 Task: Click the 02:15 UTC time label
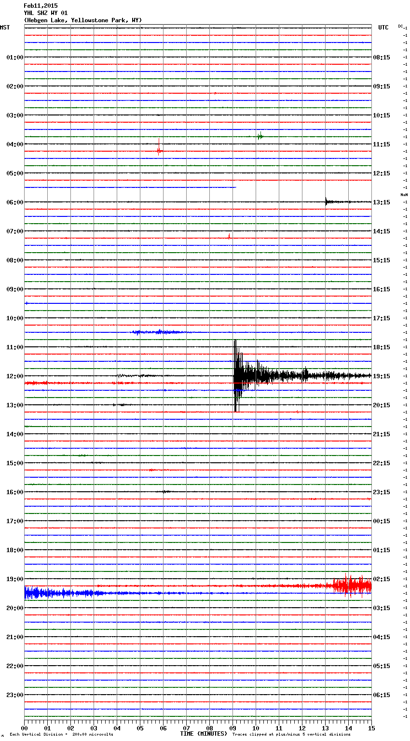(x=382, y=579)
